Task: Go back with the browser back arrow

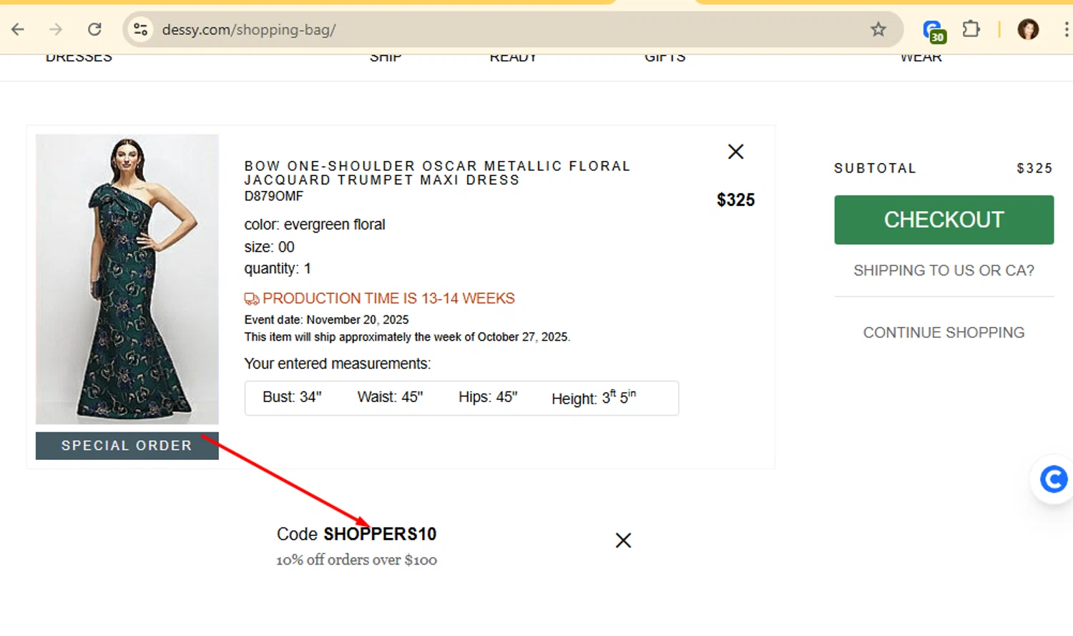Action: (18, 29)
